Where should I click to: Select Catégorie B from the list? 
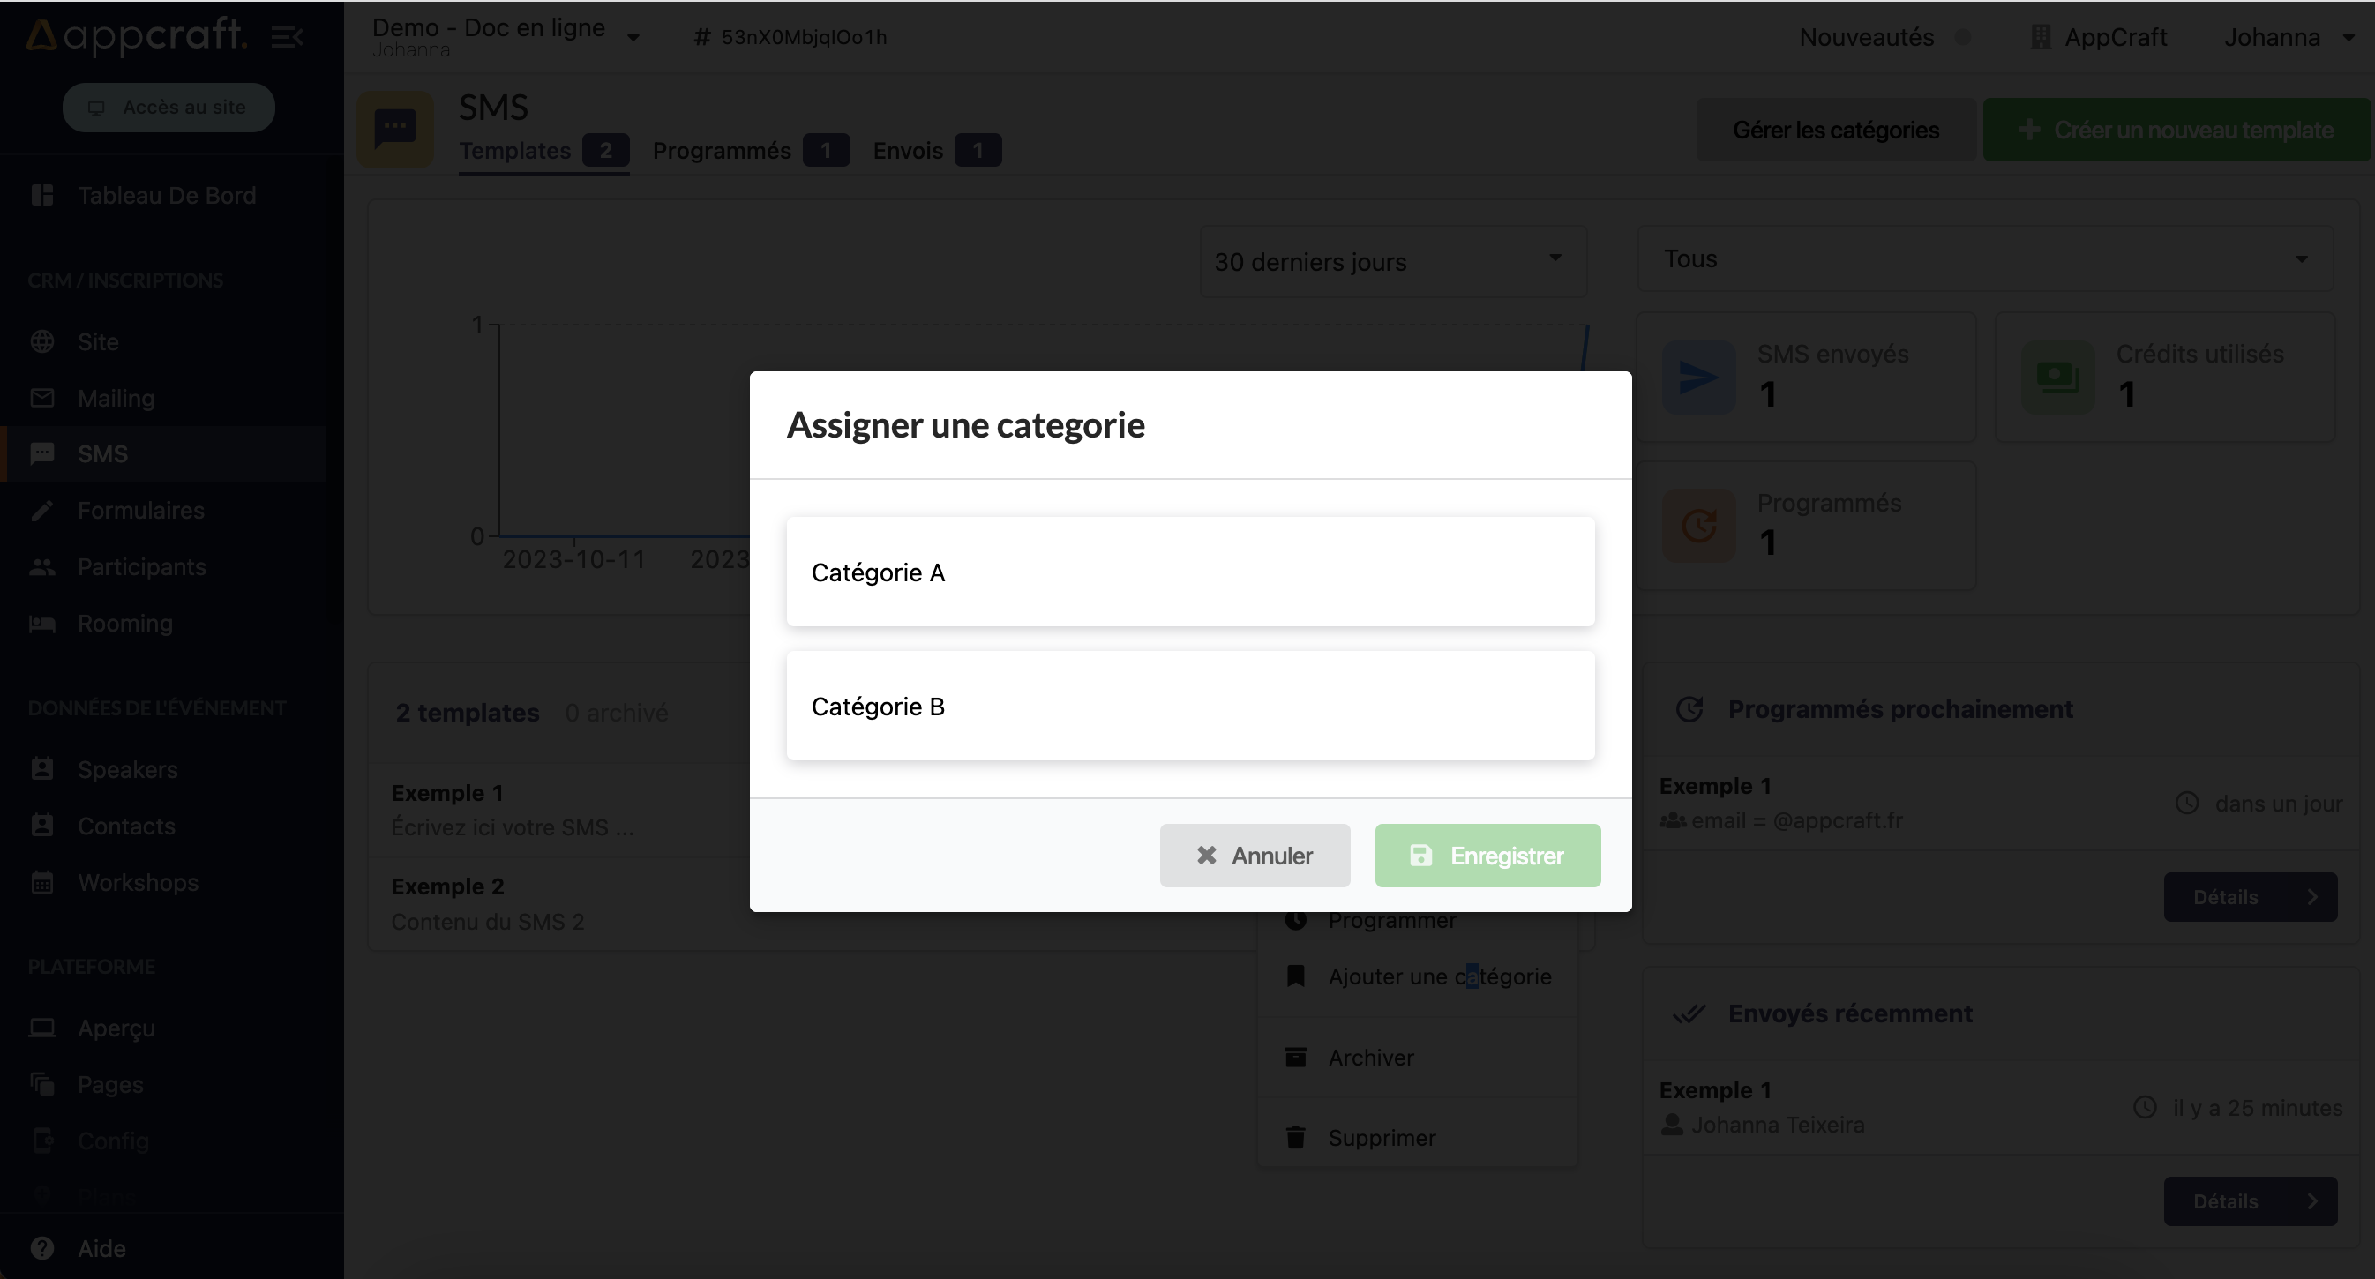(1191, 706)
